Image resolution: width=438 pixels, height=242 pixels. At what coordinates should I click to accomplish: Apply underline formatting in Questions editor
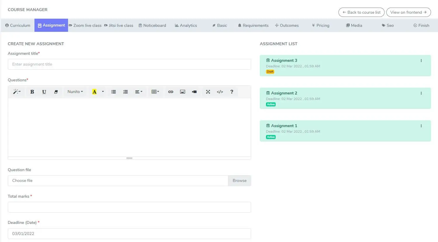(44, 92)
